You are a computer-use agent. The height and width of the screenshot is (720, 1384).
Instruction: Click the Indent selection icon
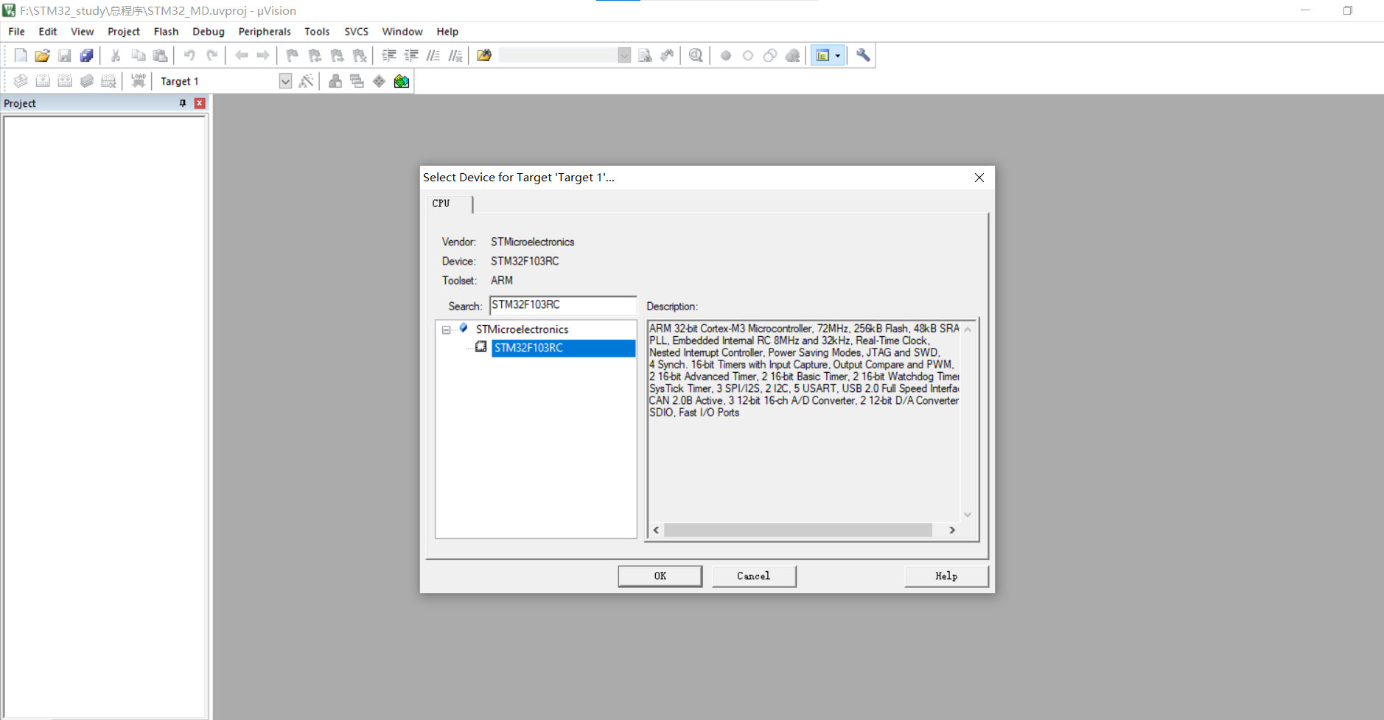[x=389, y=55]
